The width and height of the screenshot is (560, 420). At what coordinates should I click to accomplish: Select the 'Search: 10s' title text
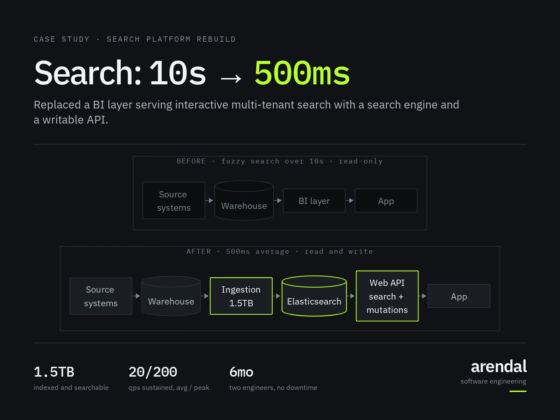pos(120,73)
